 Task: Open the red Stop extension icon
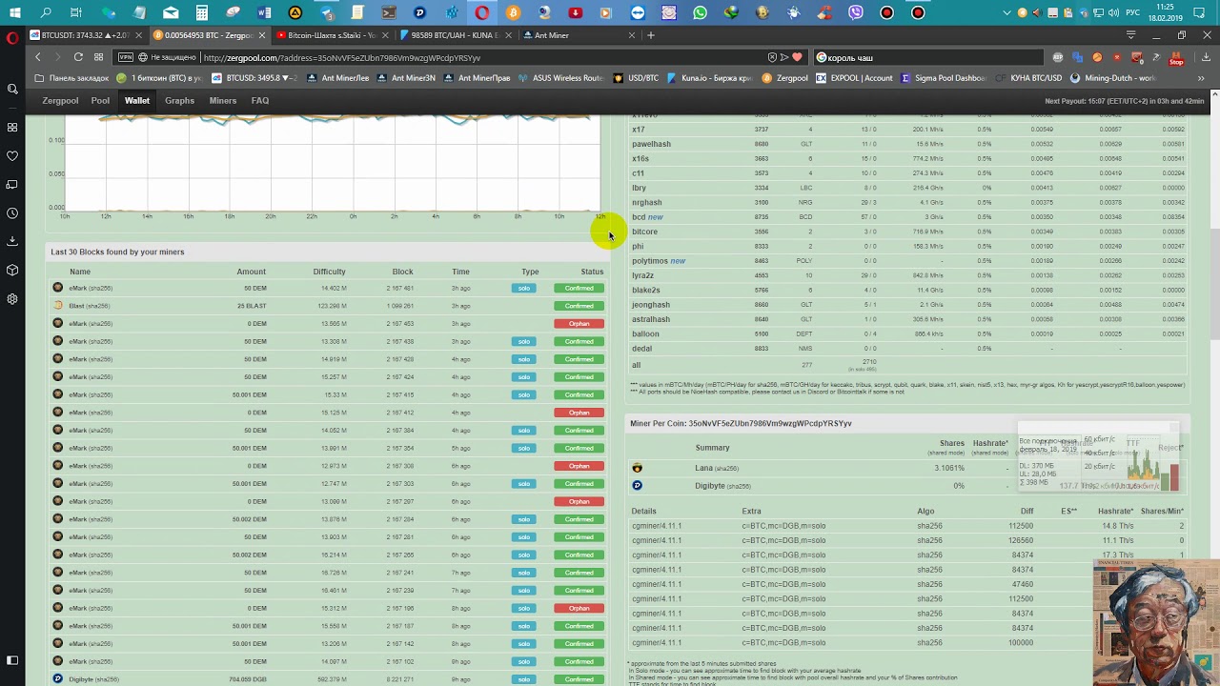1176,58
